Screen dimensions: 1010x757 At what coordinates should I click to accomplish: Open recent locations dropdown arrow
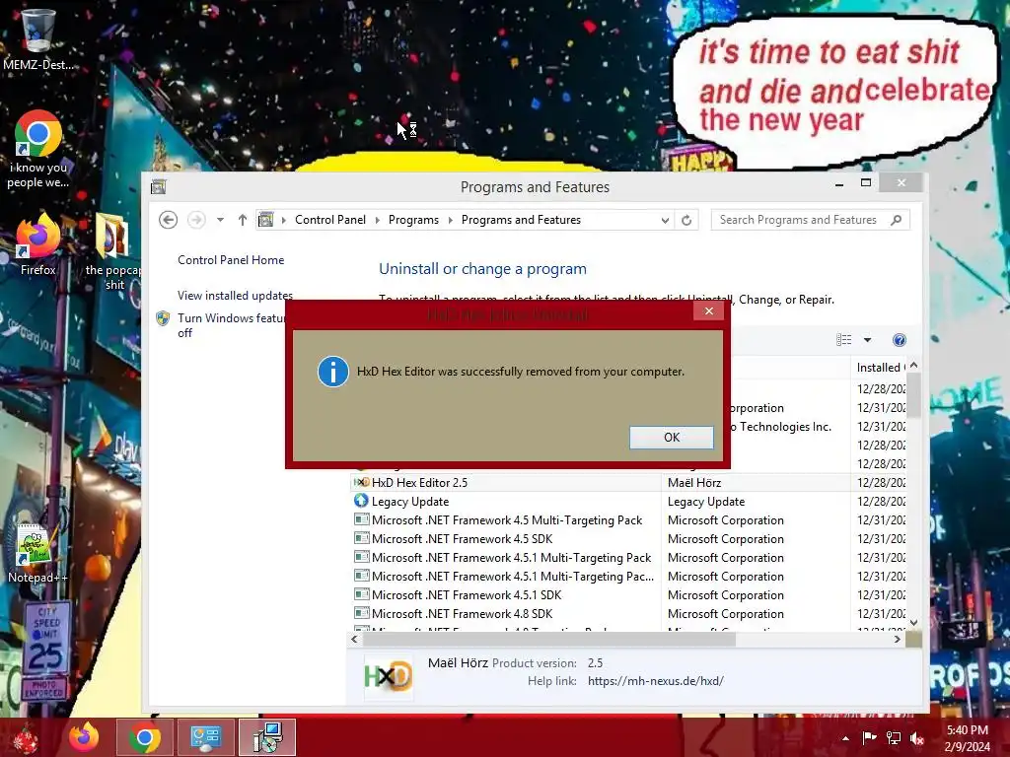(x=220, y=220)
